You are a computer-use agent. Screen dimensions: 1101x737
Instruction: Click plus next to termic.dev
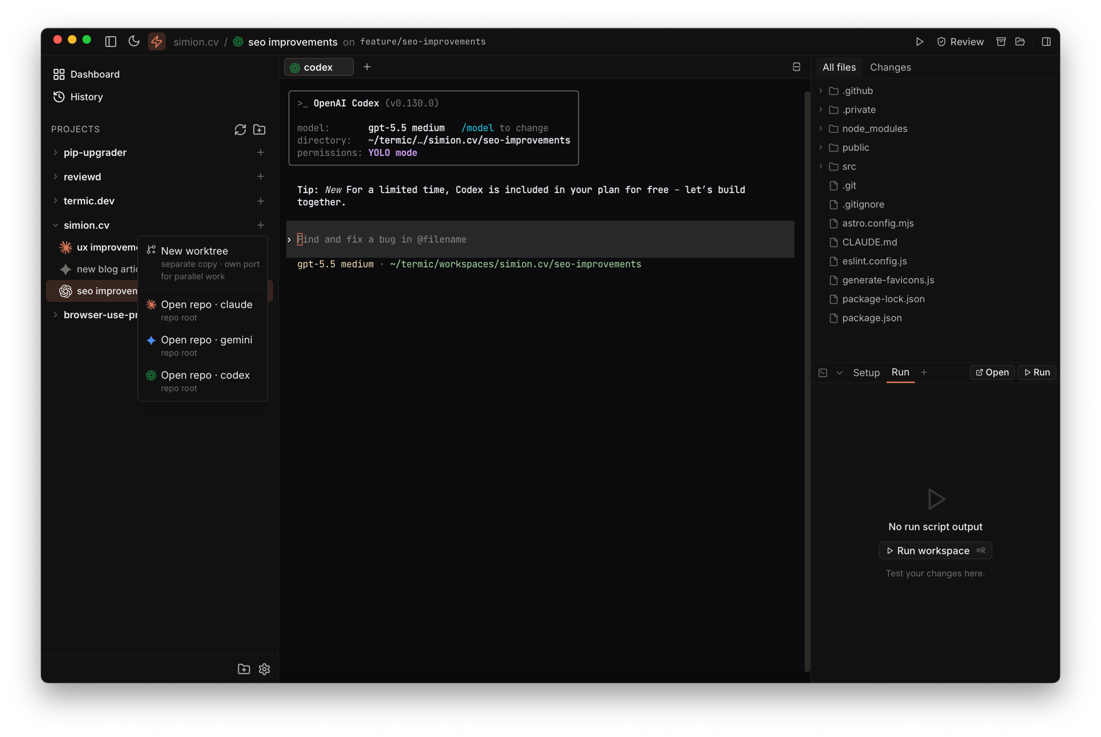click(x=260, y=201)
